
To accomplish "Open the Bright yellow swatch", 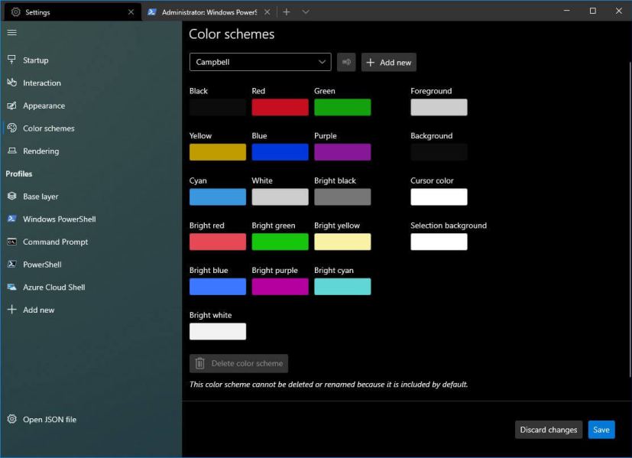I will pyautogui.click(x=342, y=242).
